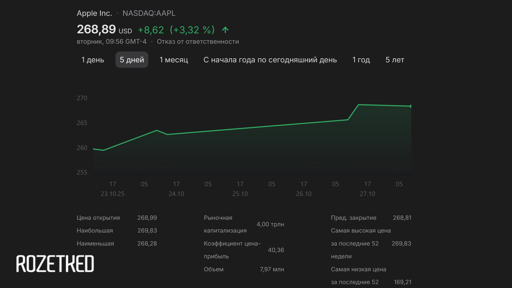Switch chart to "1 год" range
Viewport: 512px width, 288px height.
pyautogui.click(x=361, y=60)
